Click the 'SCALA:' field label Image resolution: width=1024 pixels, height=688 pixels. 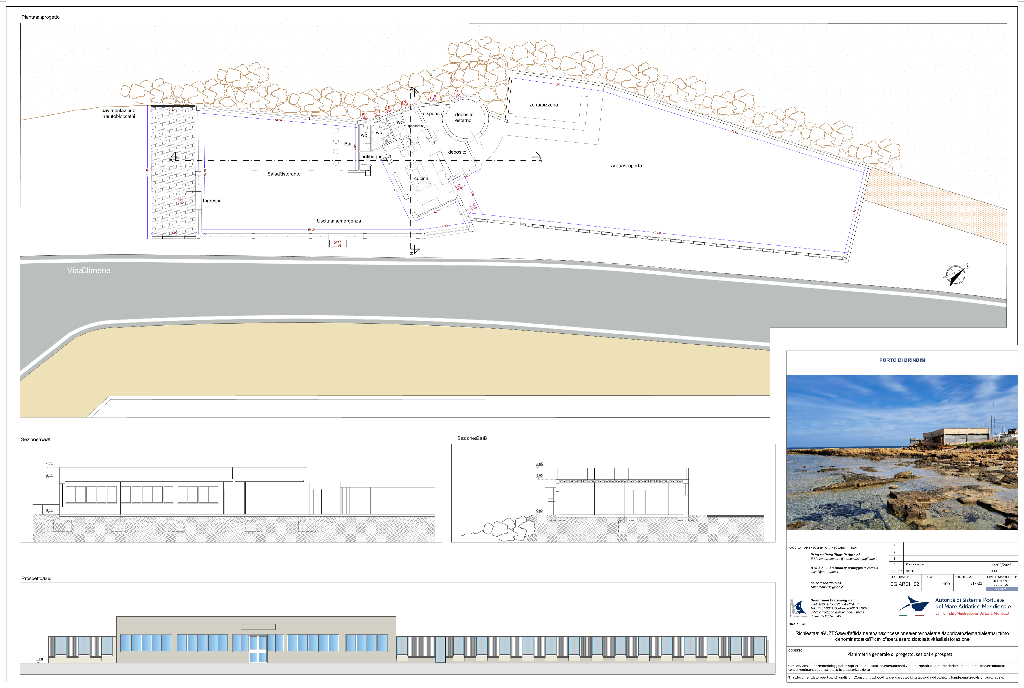click(x=928, y=577)
